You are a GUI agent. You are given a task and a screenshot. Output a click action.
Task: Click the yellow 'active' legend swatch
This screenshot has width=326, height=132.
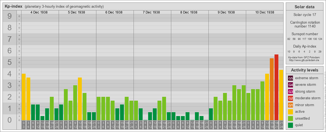point(290,112)
